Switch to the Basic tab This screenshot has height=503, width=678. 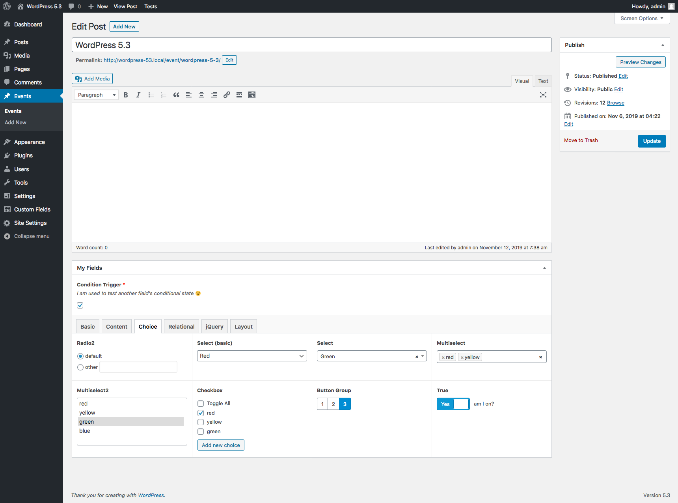(88, 327)
